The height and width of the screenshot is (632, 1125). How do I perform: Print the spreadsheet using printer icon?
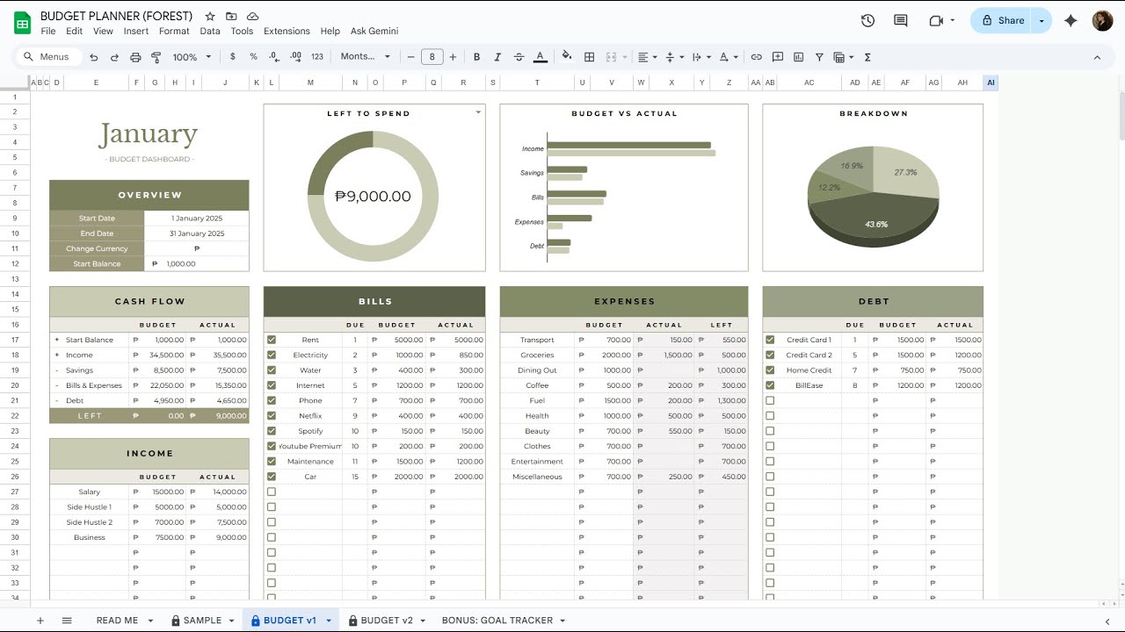point(135,57)
